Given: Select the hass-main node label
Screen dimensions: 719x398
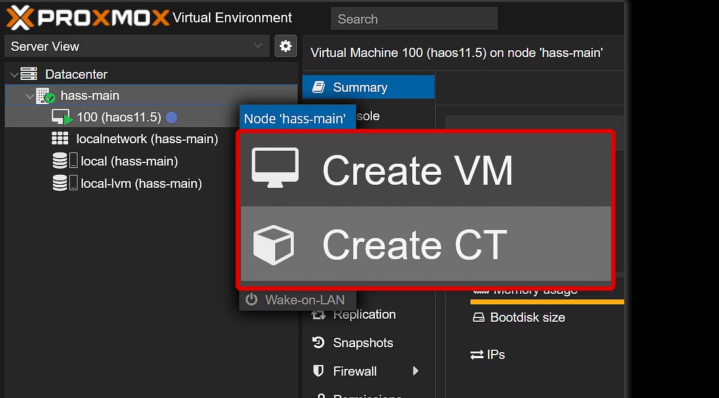Looking at the screenshot, I should (90, 96).
